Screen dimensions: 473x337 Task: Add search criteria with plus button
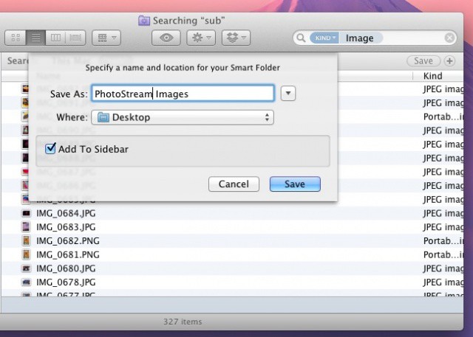tap(449, 61)
